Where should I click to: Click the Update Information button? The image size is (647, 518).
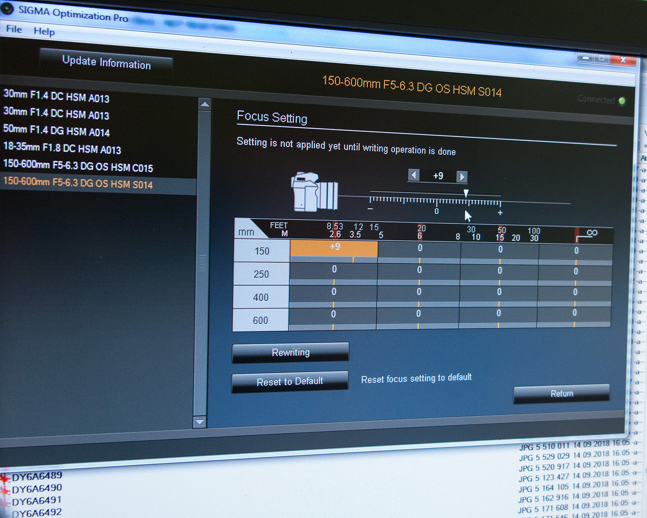106,63
